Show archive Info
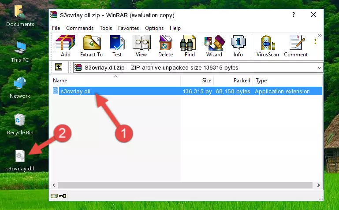 (x=238, y=46)
